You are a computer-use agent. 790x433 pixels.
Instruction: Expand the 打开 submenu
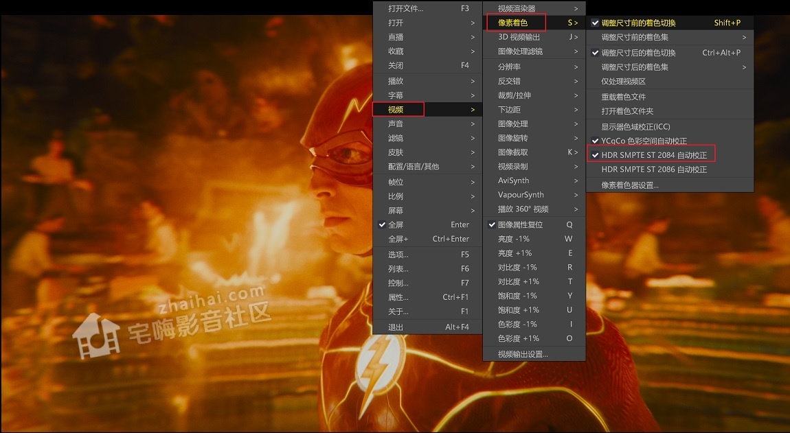point(428,23)
